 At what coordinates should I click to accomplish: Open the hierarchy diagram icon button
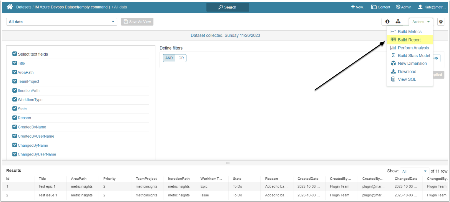[398, 22]
